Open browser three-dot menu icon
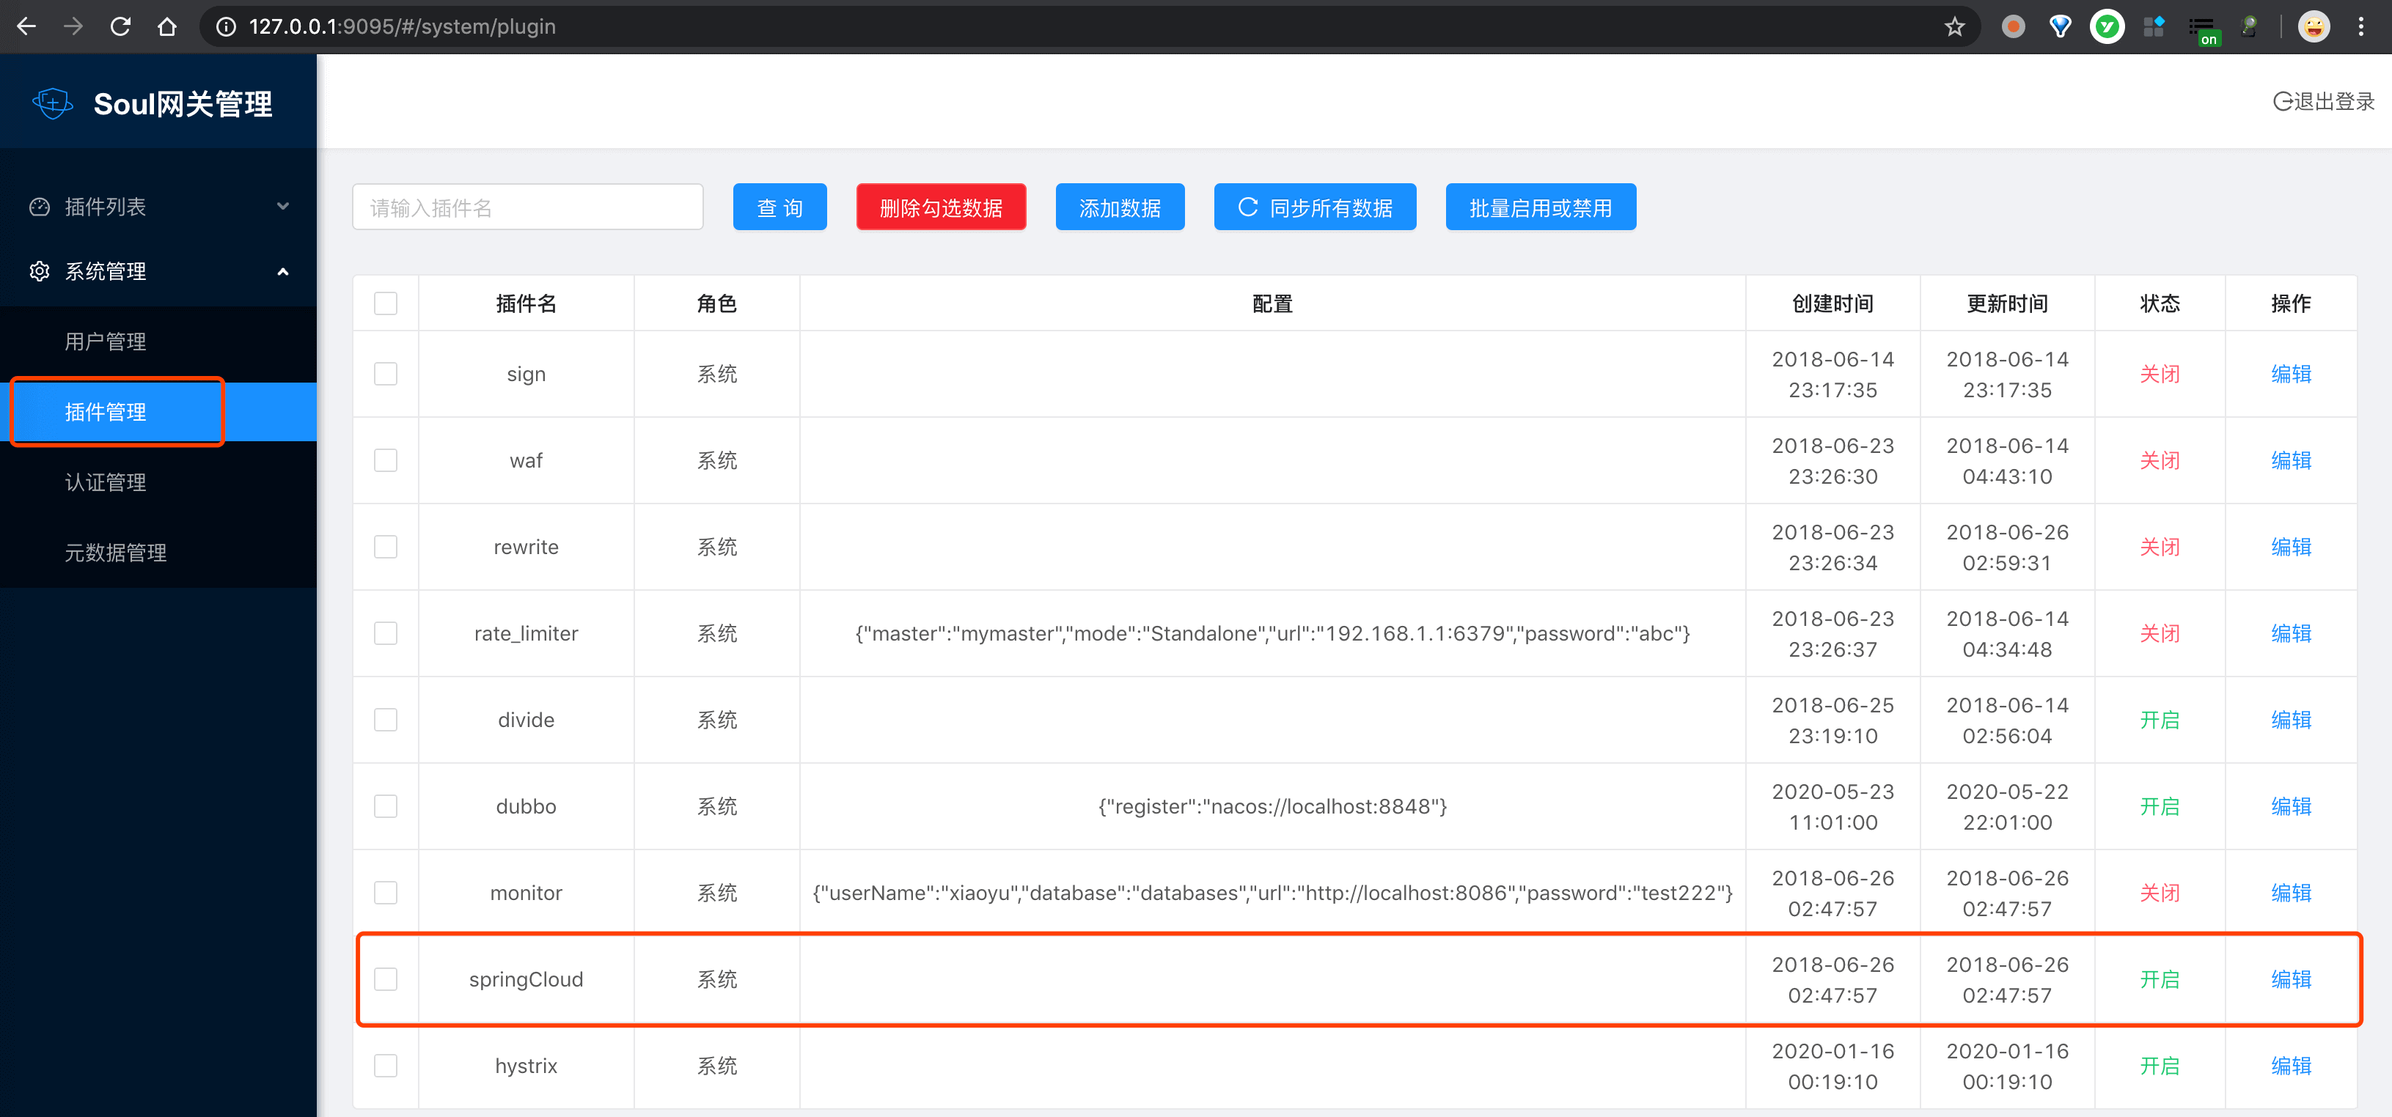The image size is (2392, 1117). pos(2360,26)
